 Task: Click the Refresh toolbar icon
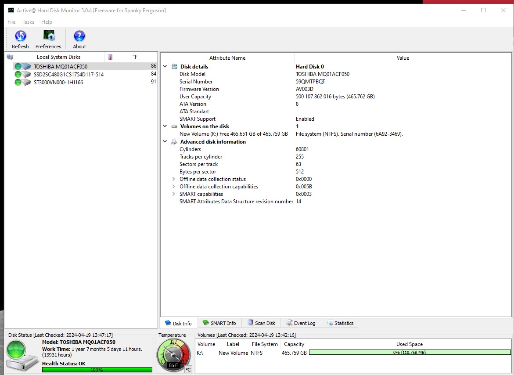coord(20,36)
